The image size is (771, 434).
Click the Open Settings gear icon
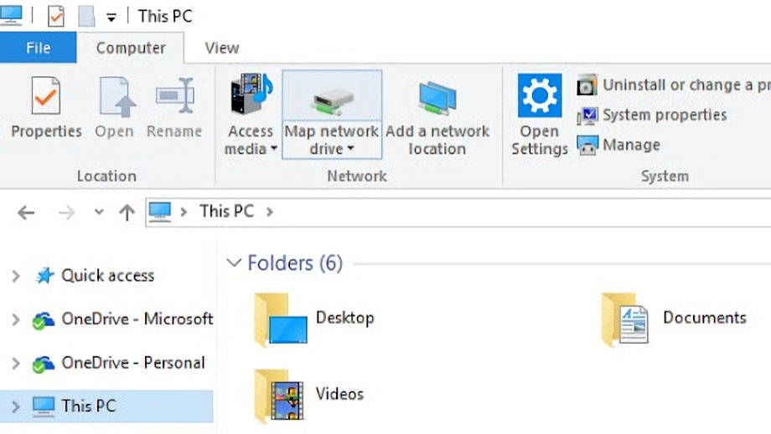click(x=540, y=95)
